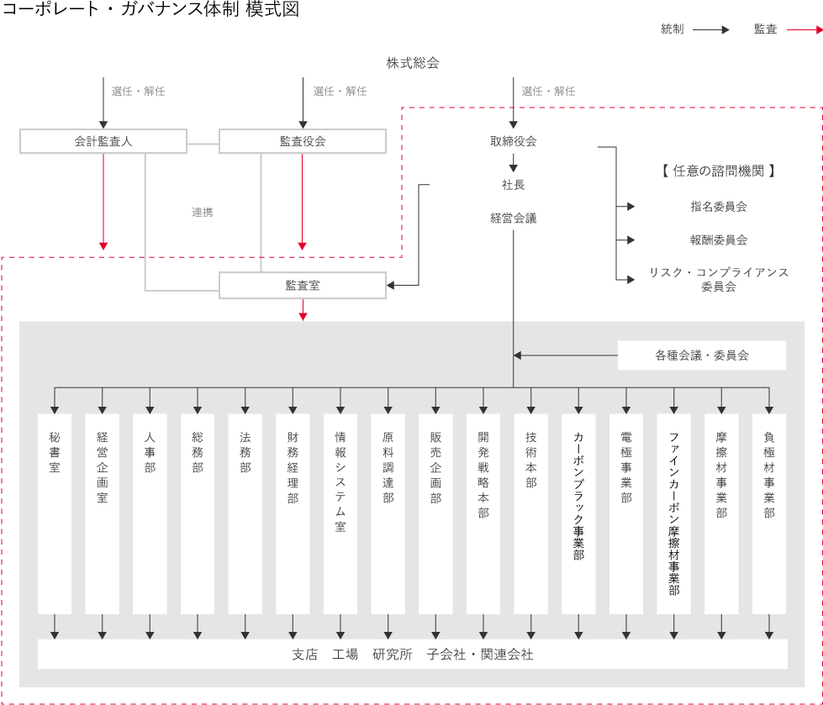Select the 監査室 box

point(303,286)
